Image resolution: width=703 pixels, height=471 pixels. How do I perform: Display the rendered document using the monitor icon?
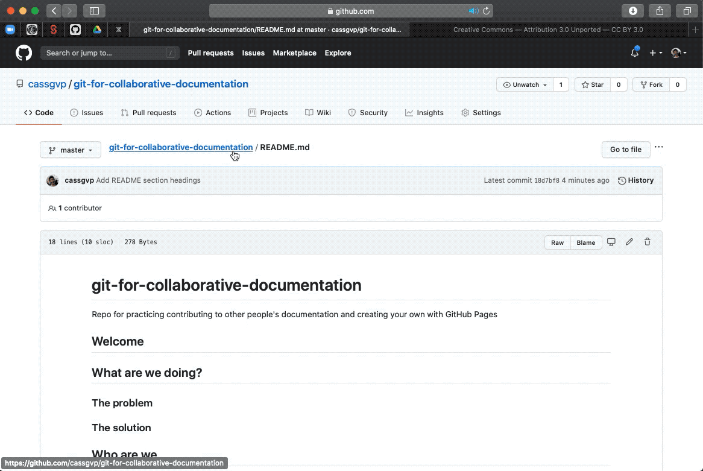(611, 241)
